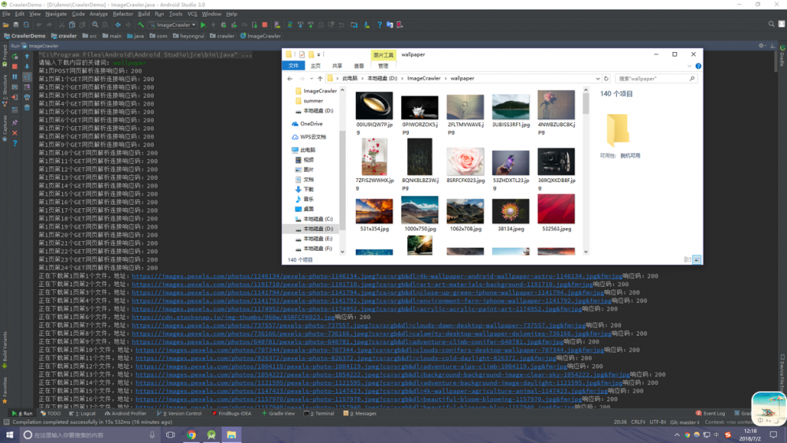The height and width of the screenshot is (443, 787).
Task: Rerun ImageCrawler using the Run panel's rerun icon
Action: [x=14, y=57]
